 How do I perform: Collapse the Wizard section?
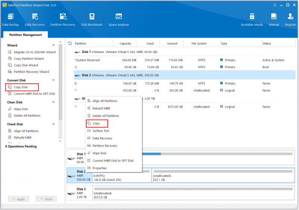coord(53,45)
